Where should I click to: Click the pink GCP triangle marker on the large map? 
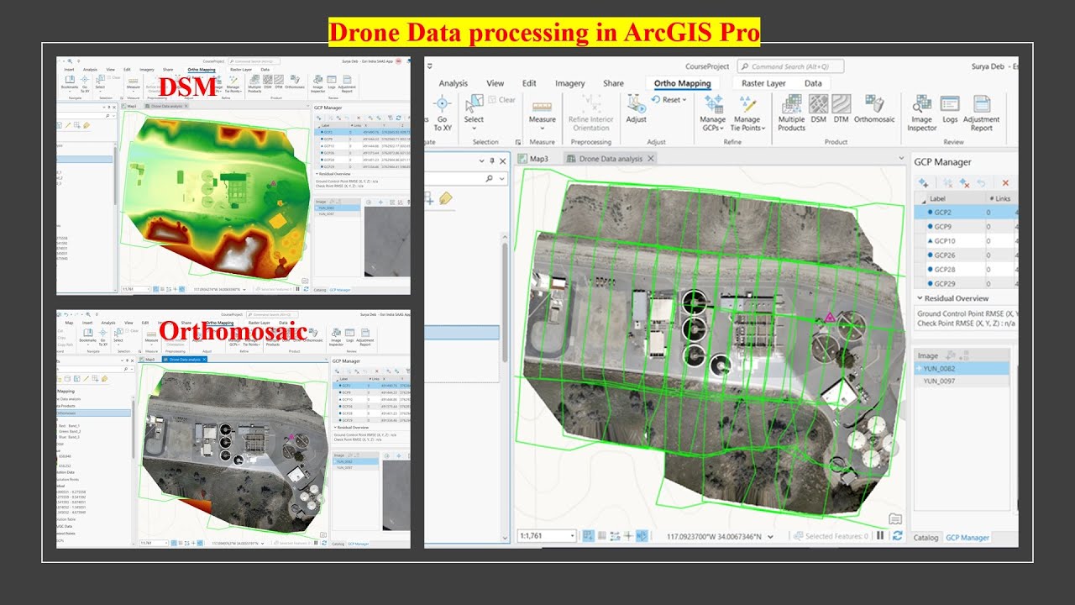(x=830, y=318)
